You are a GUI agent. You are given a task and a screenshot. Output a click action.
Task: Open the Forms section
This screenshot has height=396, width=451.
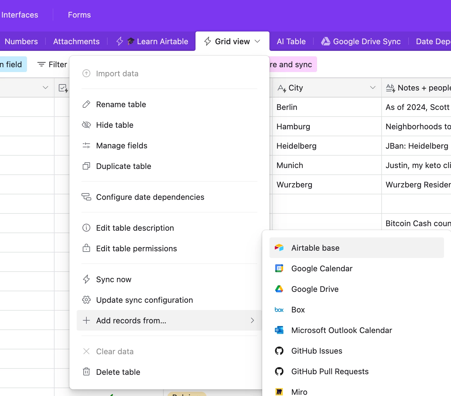(79, 15)
